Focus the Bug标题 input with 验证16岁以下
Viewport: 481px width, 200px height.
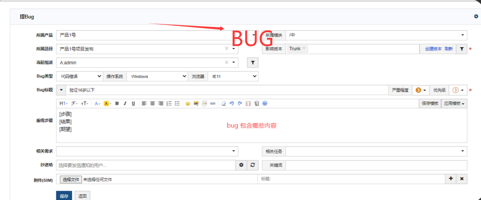pos(227,90)
